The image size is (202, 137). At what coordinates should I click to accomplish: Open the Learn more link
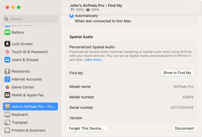point(94,60)
